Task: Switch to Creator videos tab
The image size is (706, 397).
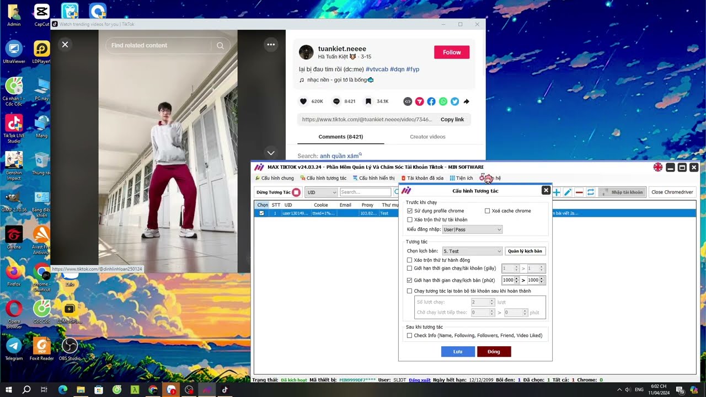Action: coord(427,137)
